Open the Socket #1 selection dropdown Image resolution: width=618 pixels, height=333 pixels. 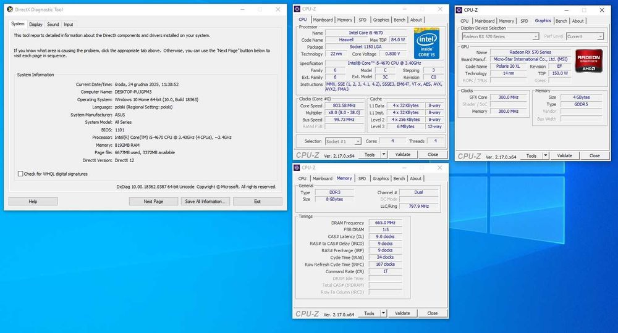[357, 142]
